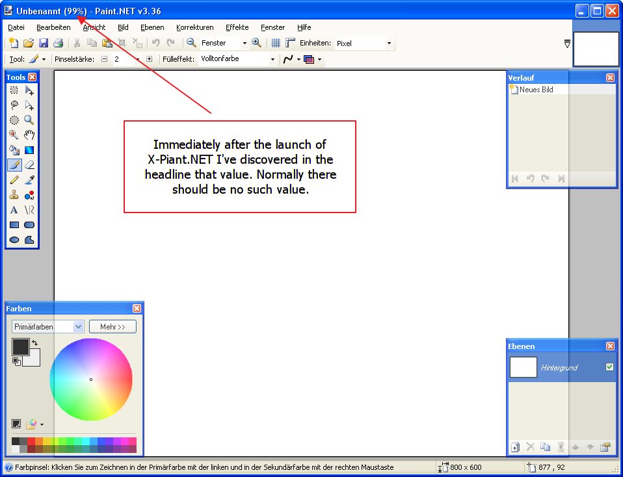The image size is (623, 477).
Task: Open the Bearbeiten menu
Action: [53, 27]
